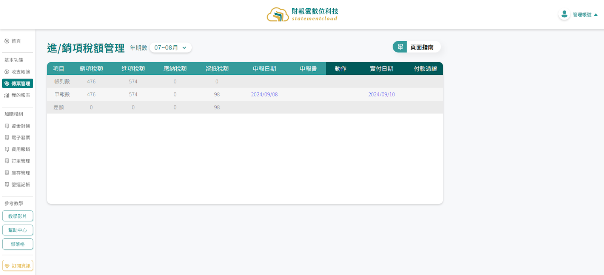Click the 訂閱資訊 diamond icon
604x275 pixels.
[x=7, y=266]
